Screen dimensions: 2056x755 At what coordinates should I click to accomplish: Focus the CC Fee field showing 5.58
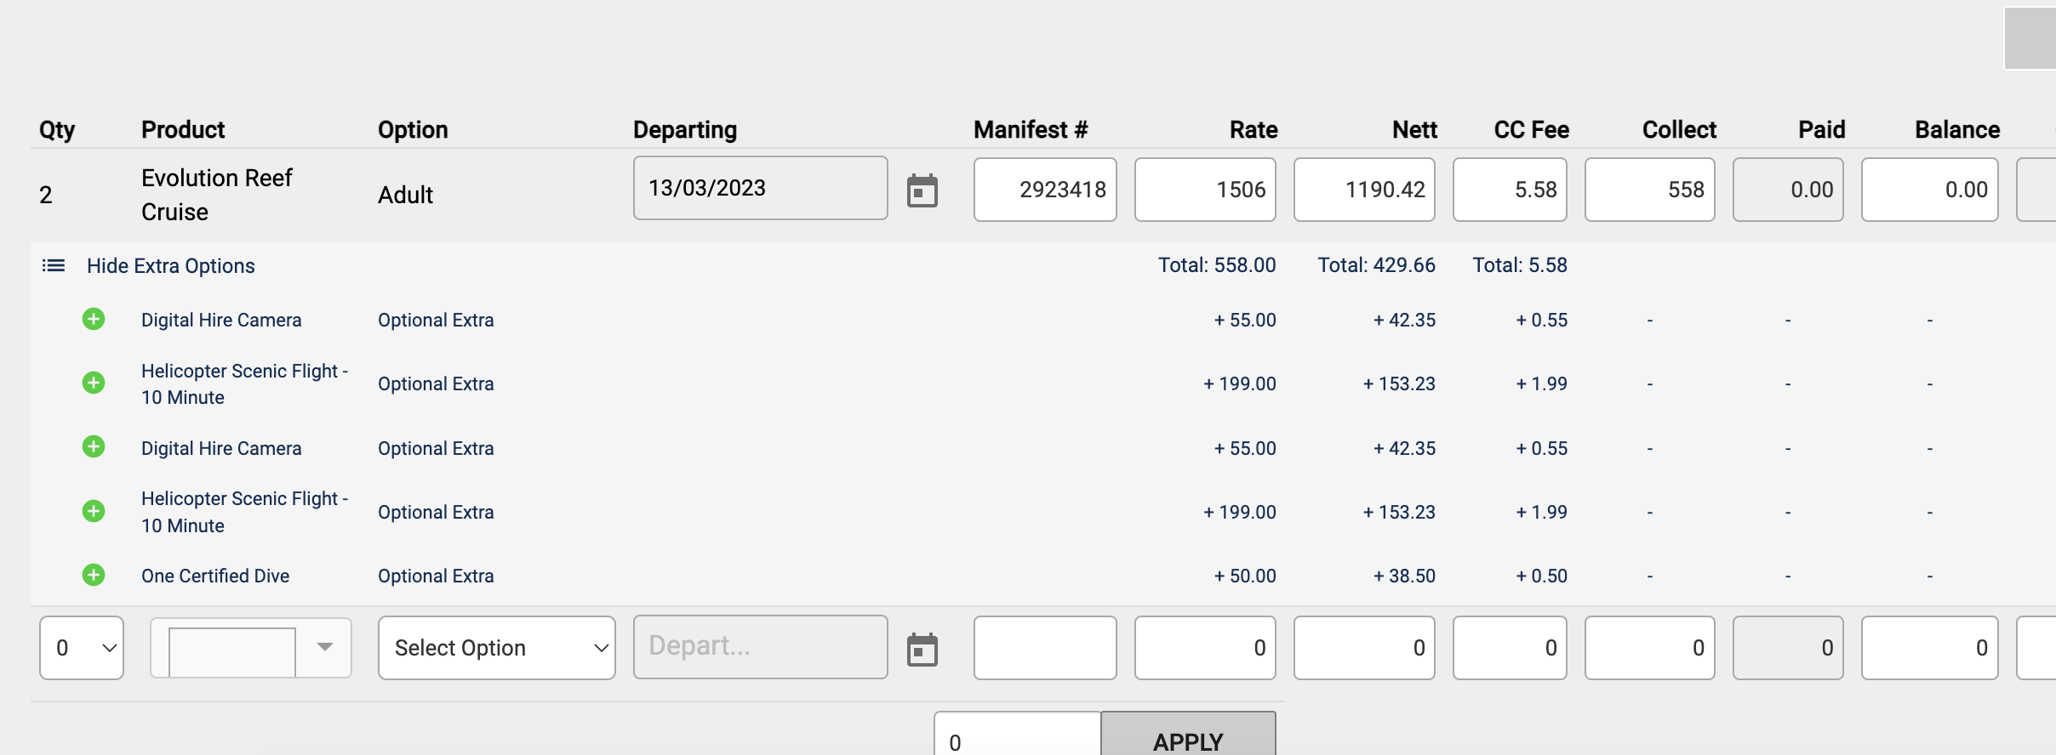click(1510, 190)
